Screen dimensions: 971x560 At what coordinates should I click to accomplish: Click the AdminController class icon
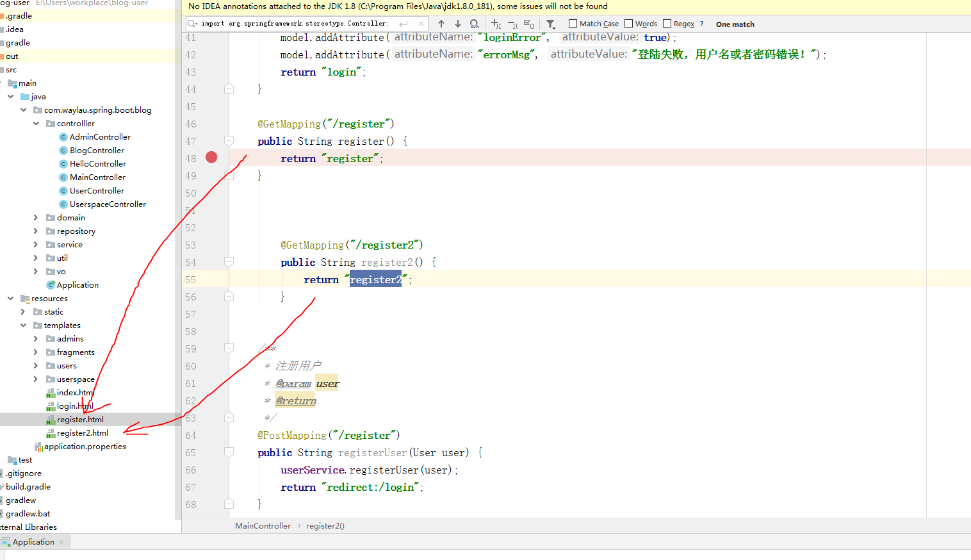[x=63, y=137]
